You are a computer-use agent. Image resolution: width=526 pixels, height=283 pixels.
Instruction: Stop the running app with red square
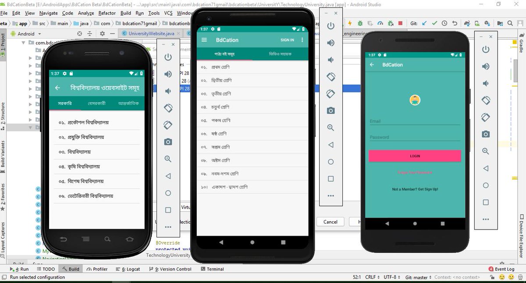point(401,23)
